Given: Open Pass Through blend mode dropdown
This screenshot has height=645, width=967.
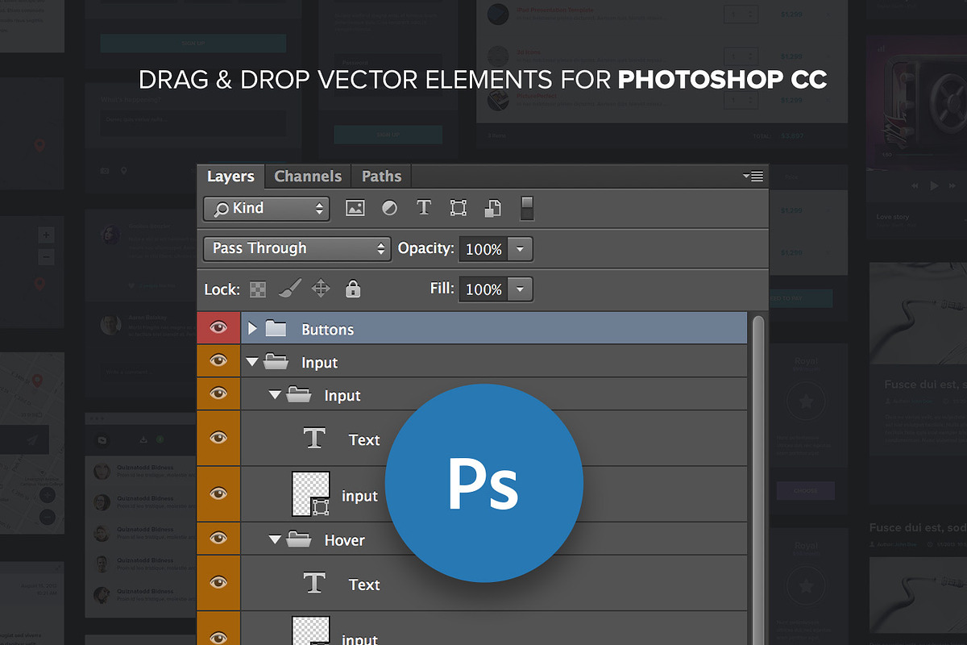Looking at the screenshot, I should click(297, 248).
